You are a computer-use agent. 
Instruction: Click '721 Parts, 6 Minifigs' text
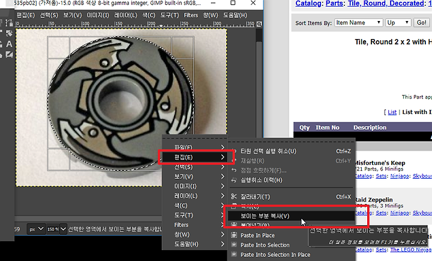tap(379, 169)
